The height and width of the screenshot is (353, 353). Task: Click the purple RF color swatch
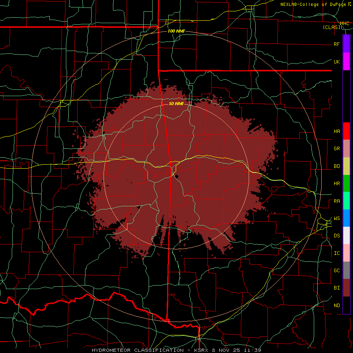pyautogui.click(x=346, y=44)
